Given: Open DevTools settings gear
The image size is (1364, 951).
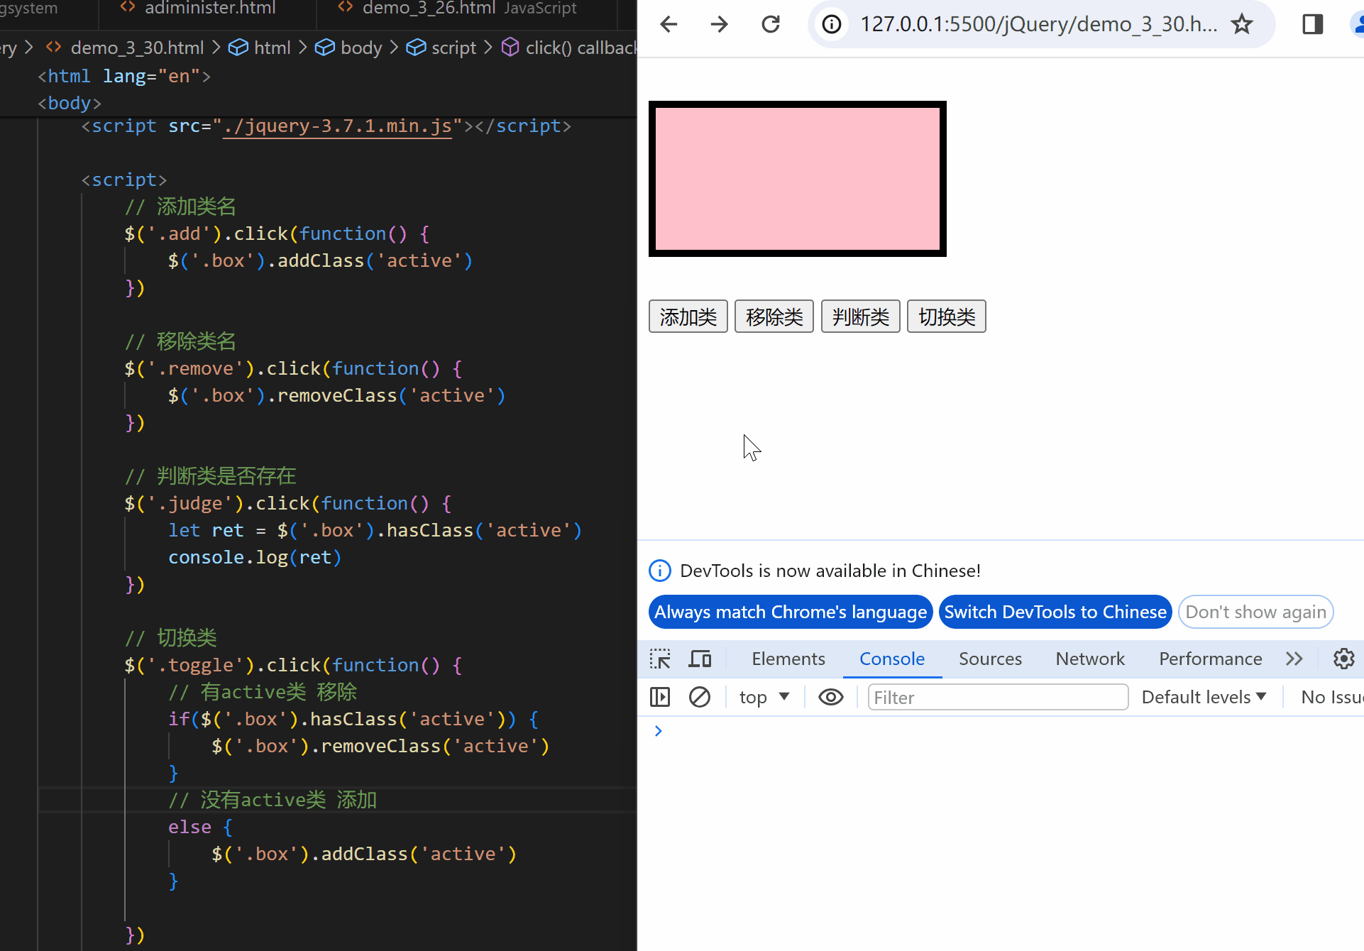Looking at the screenshot, I should click(x=1343, y=659).
